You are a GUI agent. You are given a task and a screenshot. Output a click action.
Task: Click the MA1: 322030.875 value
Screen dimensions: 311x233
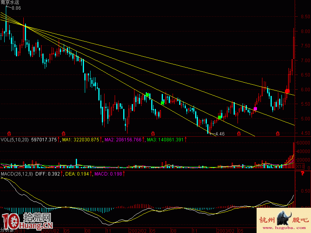(80, 140)
